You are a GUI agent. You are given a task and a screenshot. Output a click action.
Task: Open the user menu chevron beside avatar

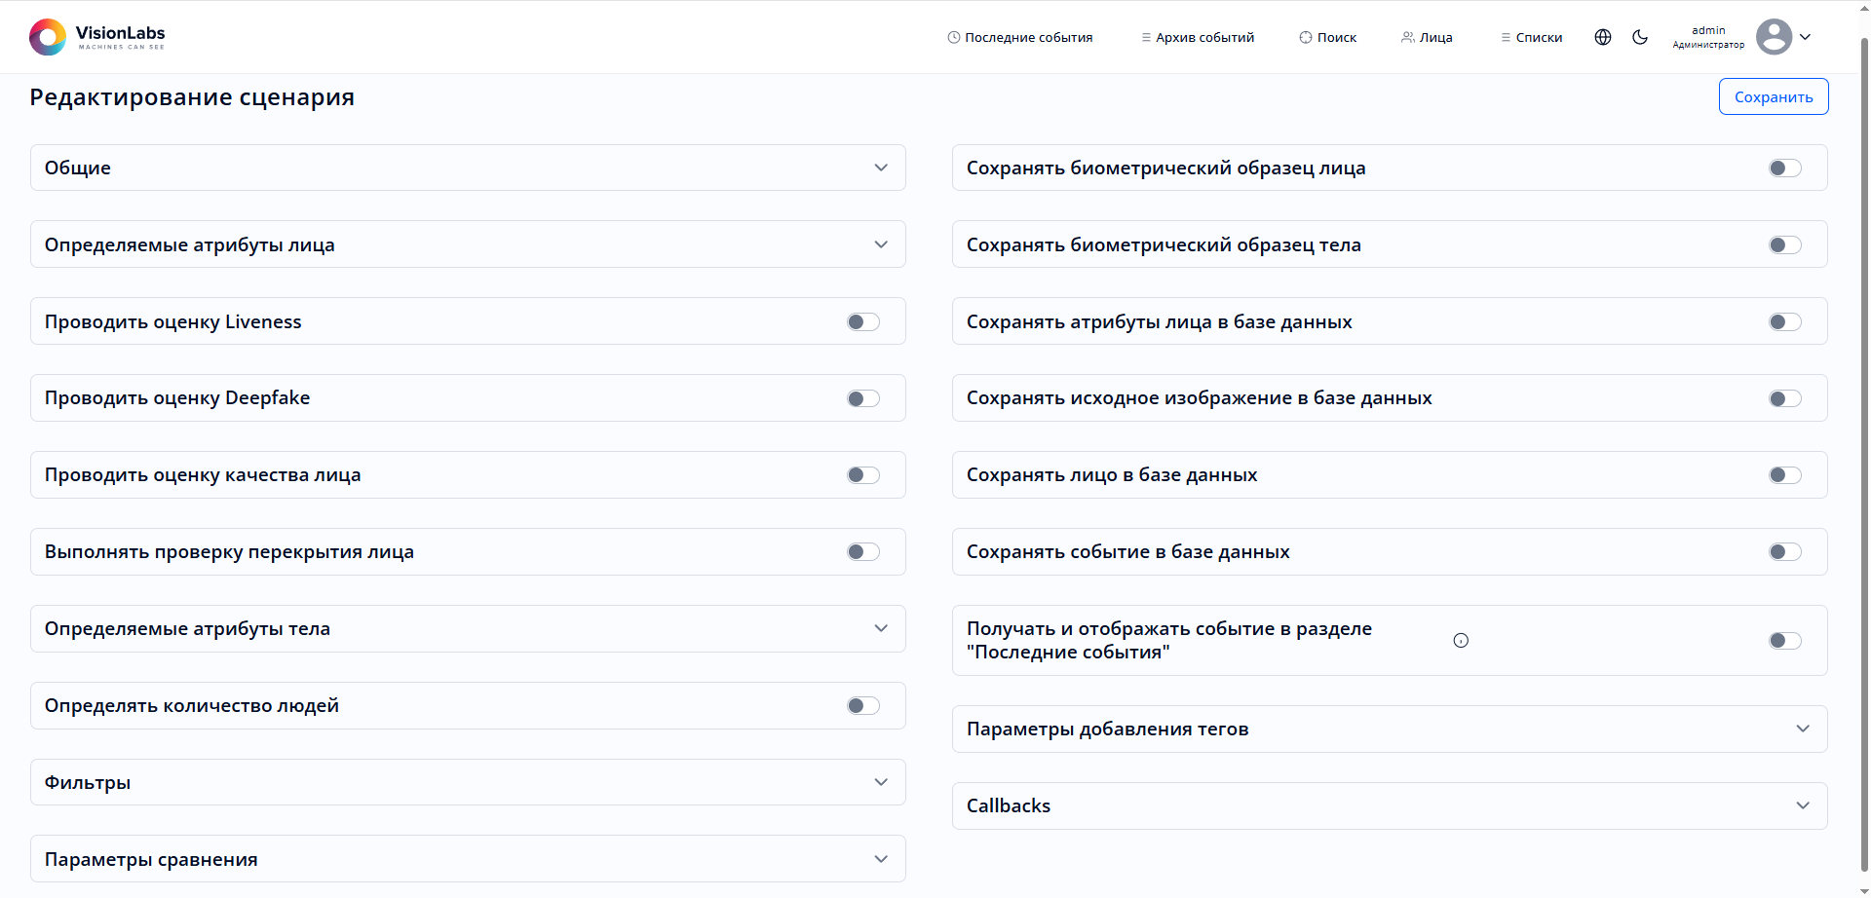pyautogui.click(x=1806, y=37)
